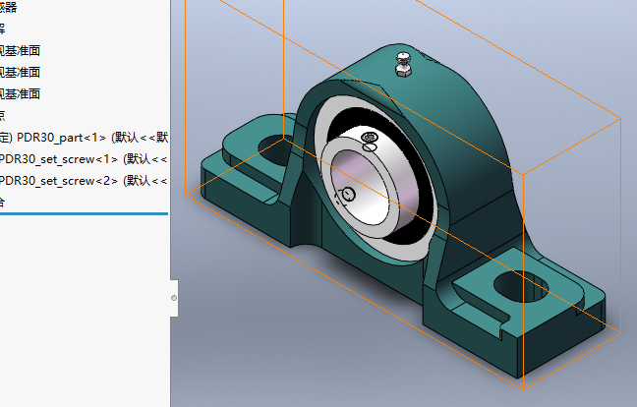Click the third 基准面 plane item
This screenshot has height=407, width=637.
tap(21, 93)
